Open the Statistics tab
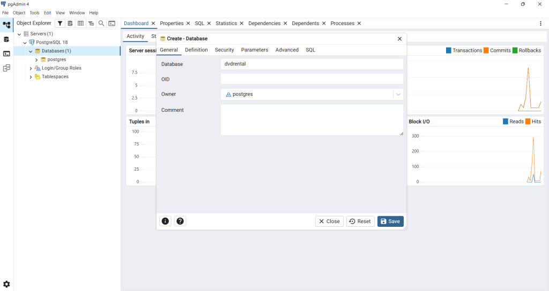 pyautogui.click(x=226, y=24)
